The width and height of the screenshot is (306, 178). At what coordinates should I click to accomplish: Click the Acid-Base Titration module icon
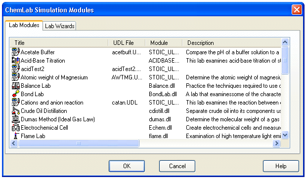(x=16, y=61)
